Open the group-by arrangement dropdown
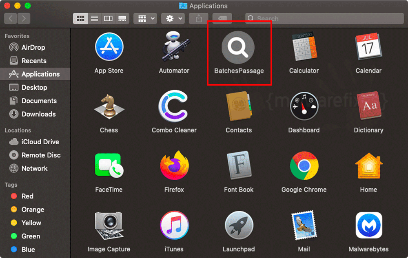Image resolution: width=408 pixels, height=258 pixels. [145, 18]
